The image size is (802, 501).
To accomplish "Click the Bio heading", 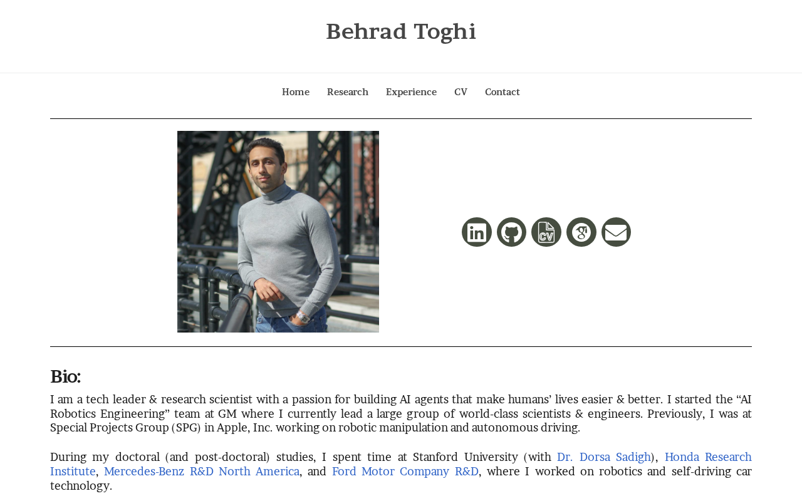I will pos(65,377).
